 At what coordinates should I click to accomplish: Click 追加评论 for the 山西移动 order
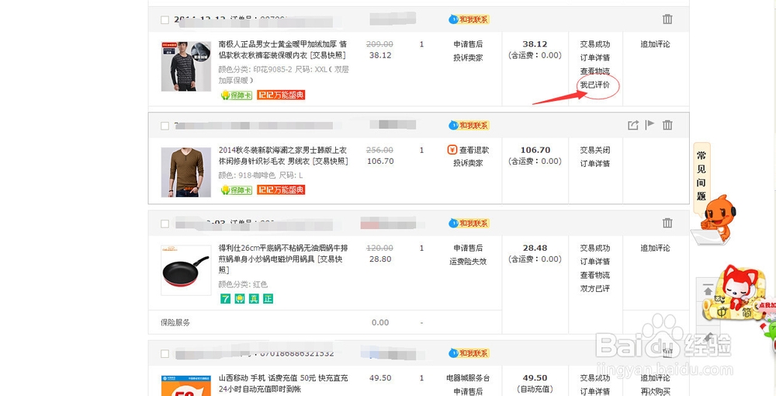click(x=655, y=378)
